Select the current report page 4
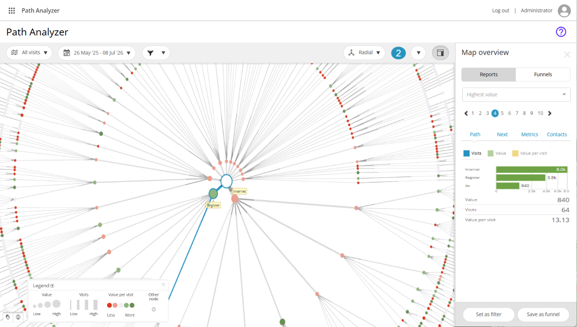This screenshot has width=577, height=327. click(495, 113)
